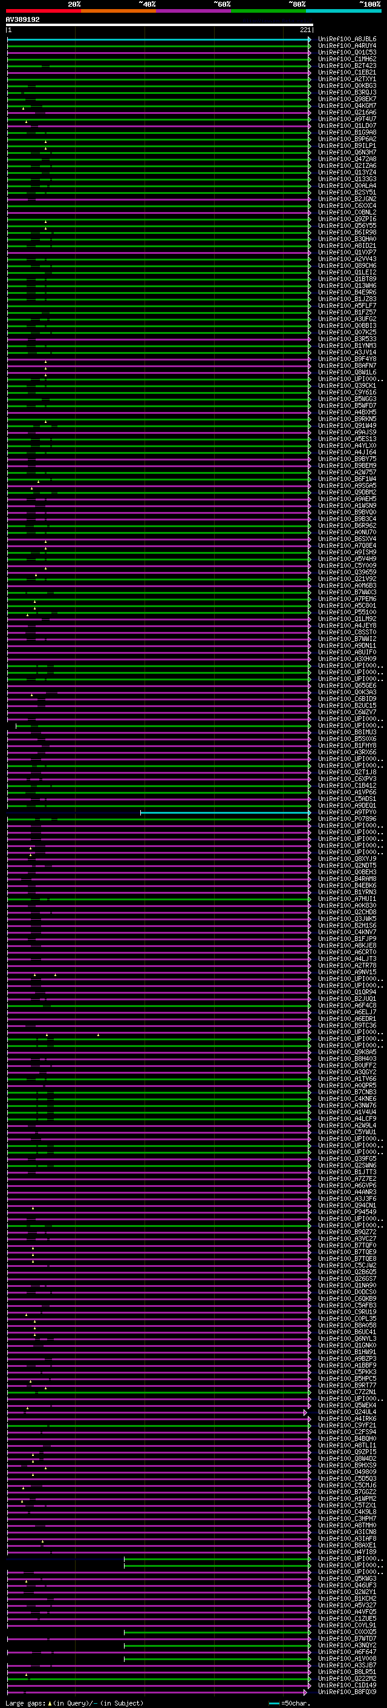The height and width of the screenshot is (1708, 387).
Task: Open hit UniRef100_A4RUY4
Action: [346, 46]
